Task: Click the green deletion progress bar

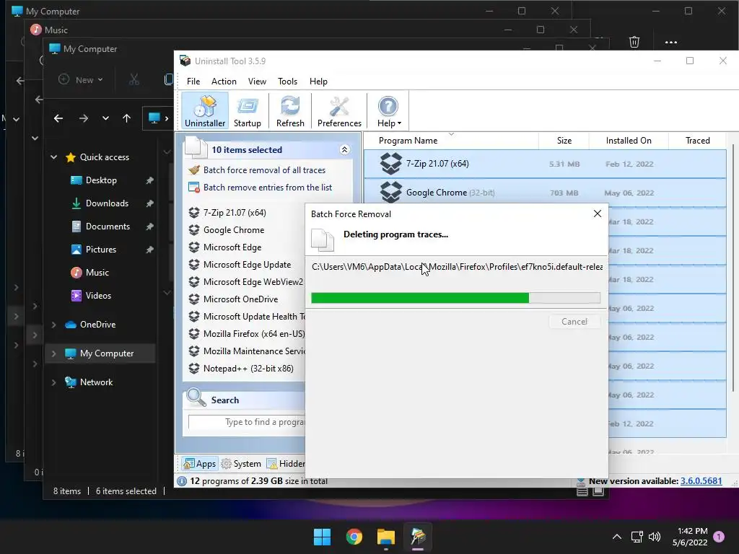Action: tap(456, 298)
